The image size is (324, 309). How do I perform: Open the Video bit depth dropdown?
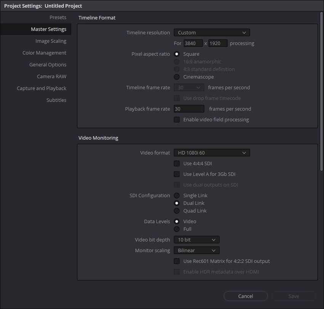[x=197, y=240]
